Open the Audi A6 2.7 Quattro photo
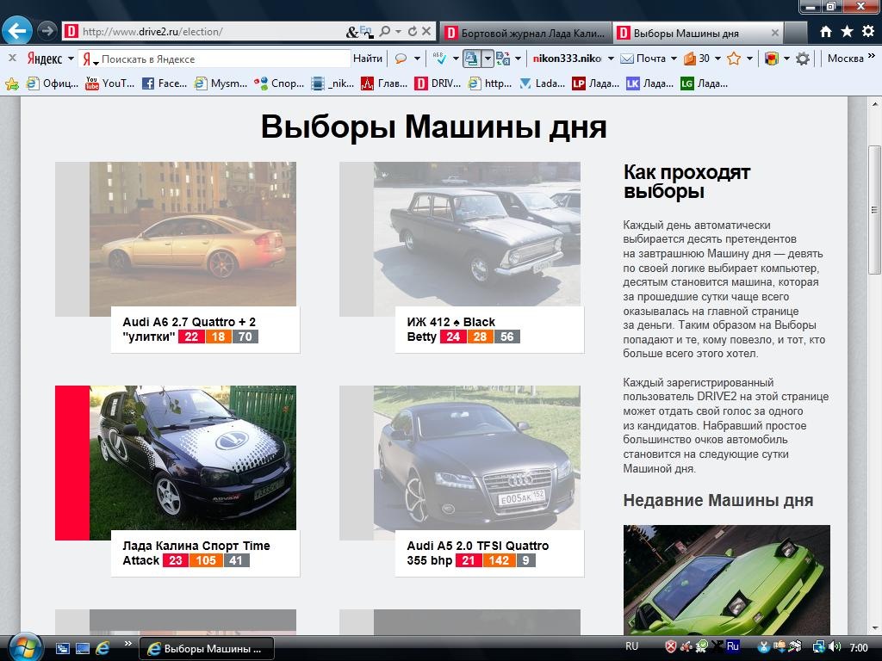The height and width of the screenshot is (661, 882). point(193,234)
